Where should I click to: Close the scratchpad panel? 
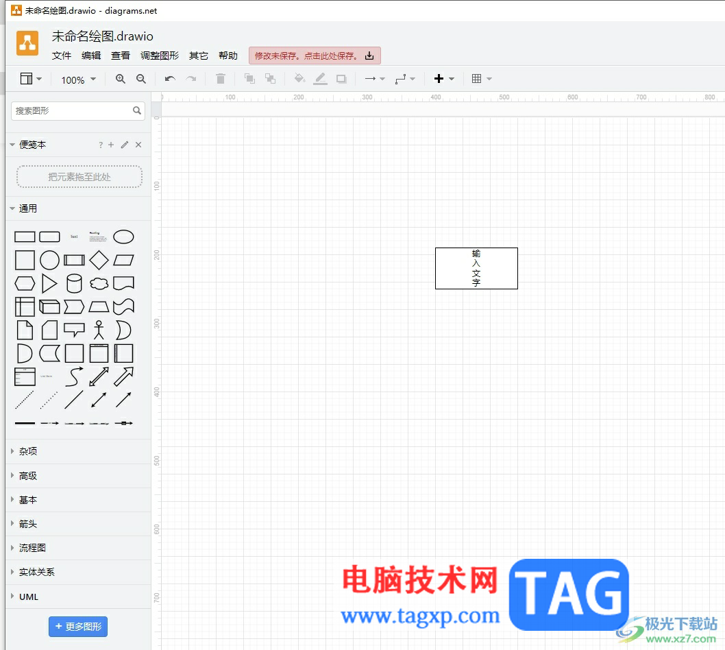pos(138,145)
